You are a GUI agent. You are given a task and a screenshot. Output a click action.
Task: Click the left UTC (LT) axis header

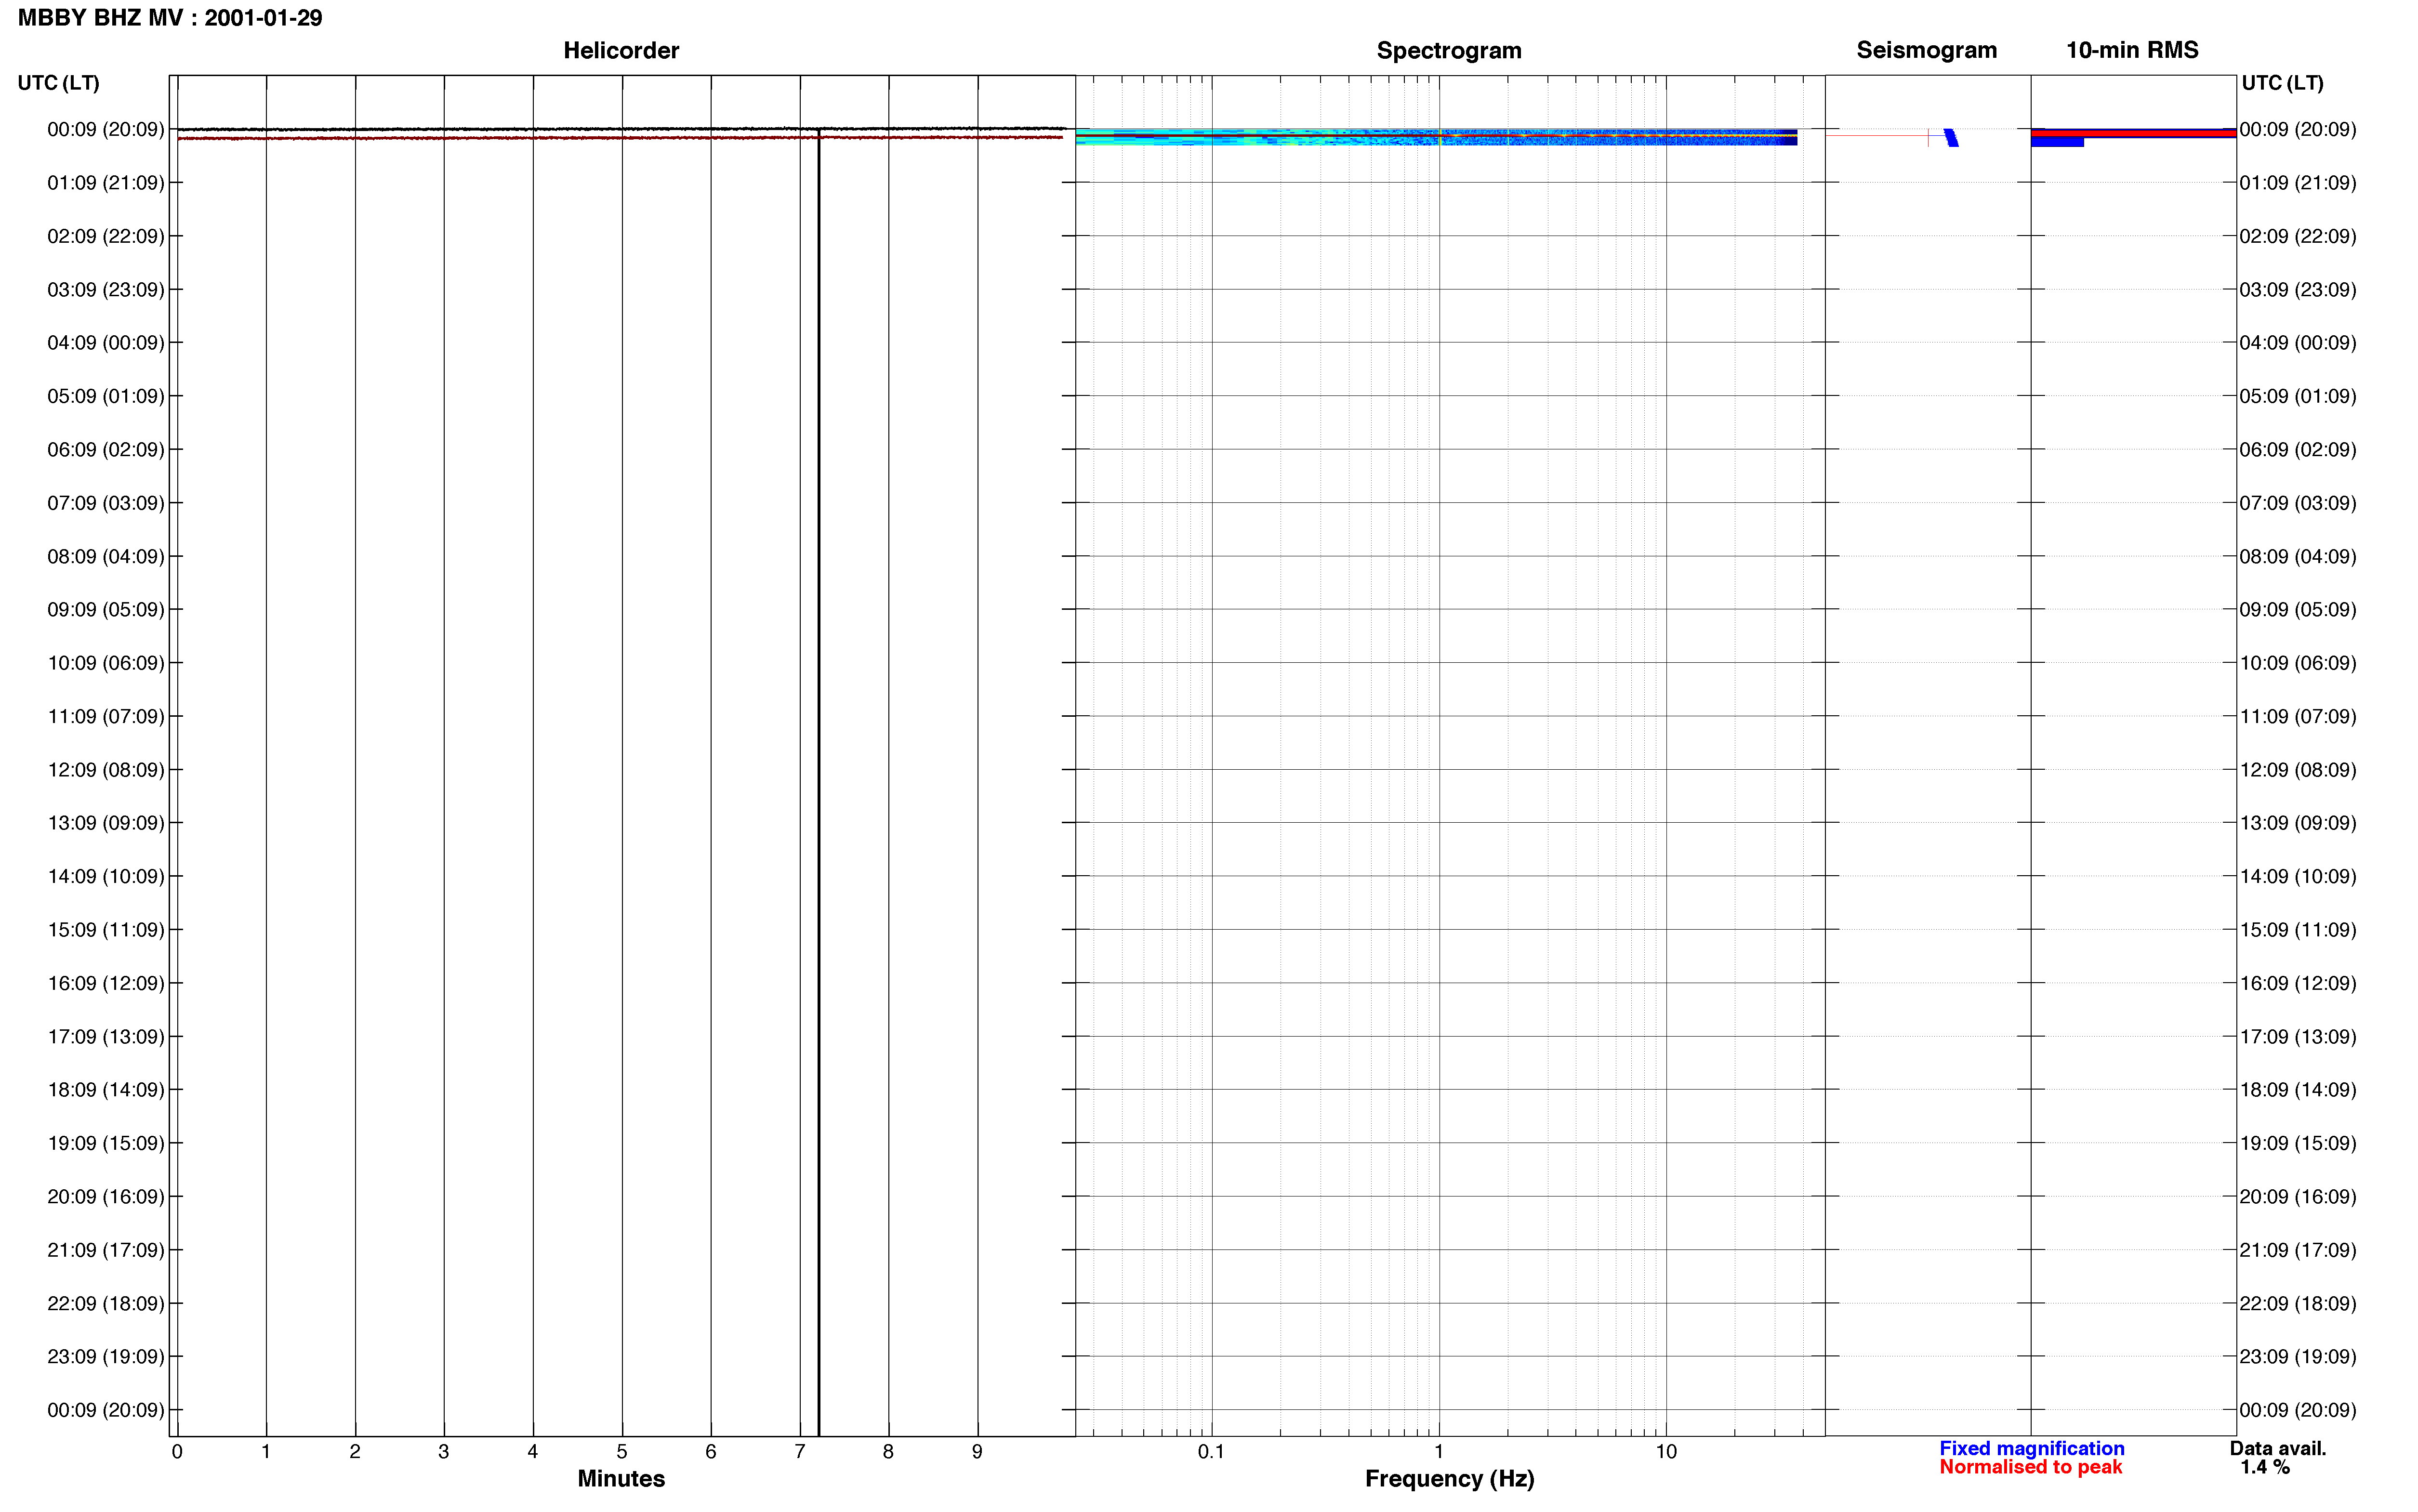pos(59,83)
